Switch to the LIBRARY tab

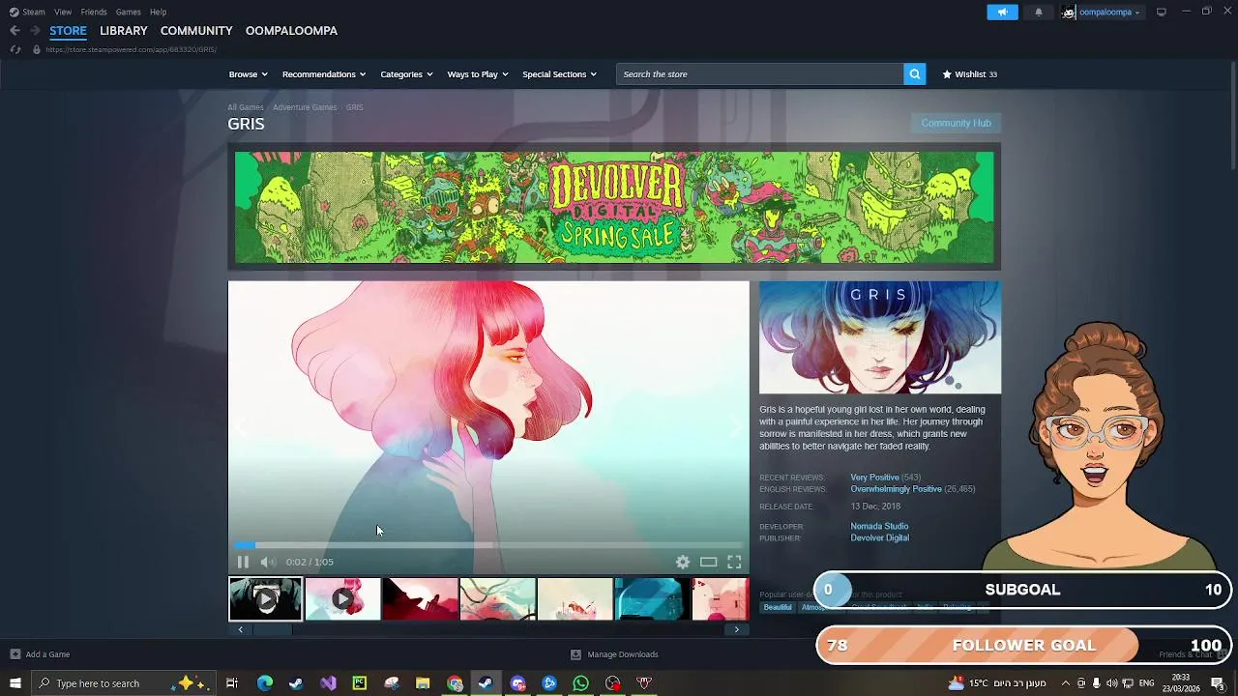[x=124, y=31]
